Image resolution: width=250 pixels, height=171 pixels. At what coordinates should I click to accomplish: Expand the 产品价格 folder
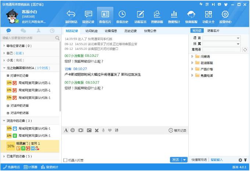(192, 69)
